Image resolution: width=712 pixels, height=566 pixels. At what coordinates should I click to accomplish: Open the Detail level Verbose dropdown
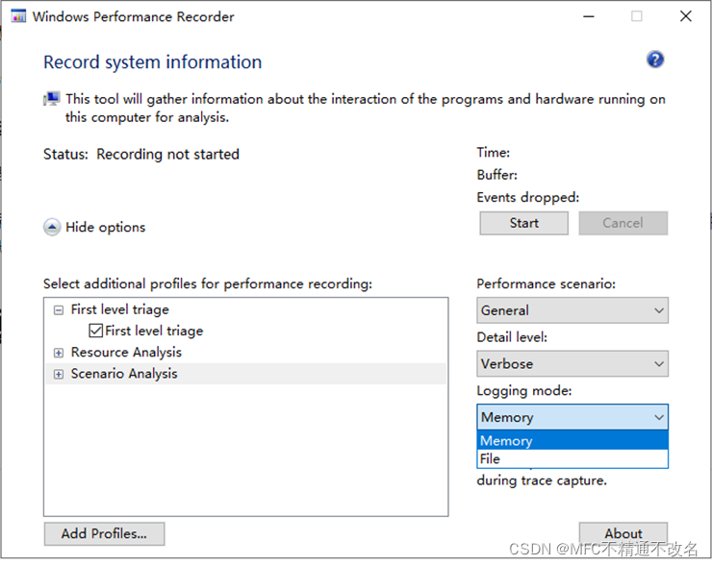tap(572, 363)
